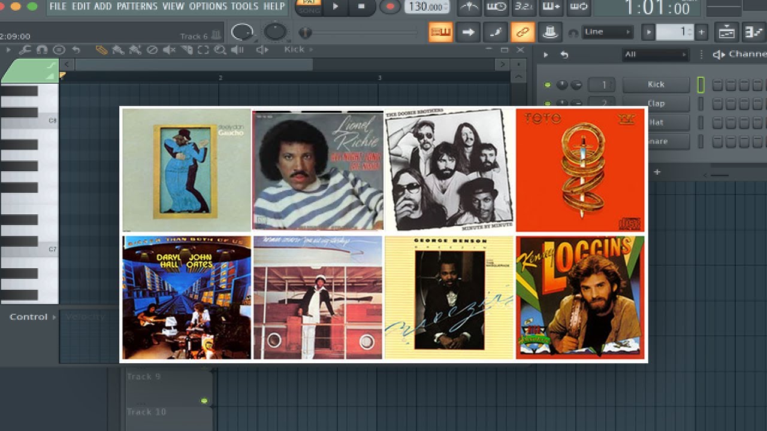Select the Paint drum sequence tool

[135, 50]
